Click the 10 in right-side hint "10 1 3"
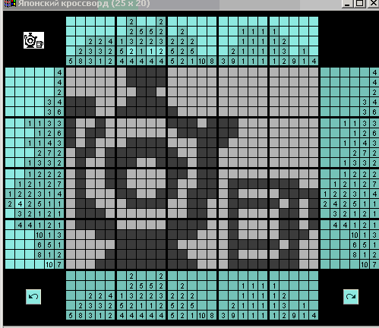 click(x=355, y=235)
